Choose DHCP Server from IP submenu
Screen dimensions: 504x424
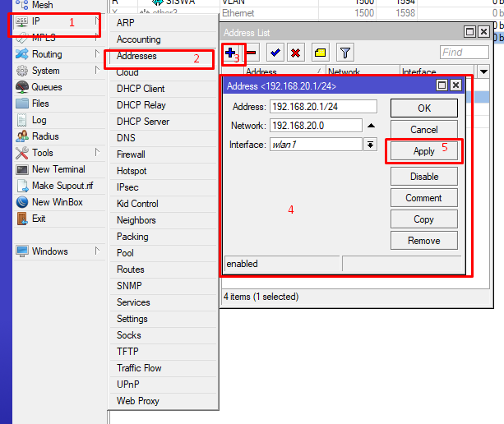point(142,122)
